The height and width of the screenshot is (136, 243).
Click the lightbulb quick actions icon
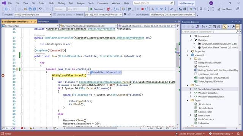click(17, 69)
